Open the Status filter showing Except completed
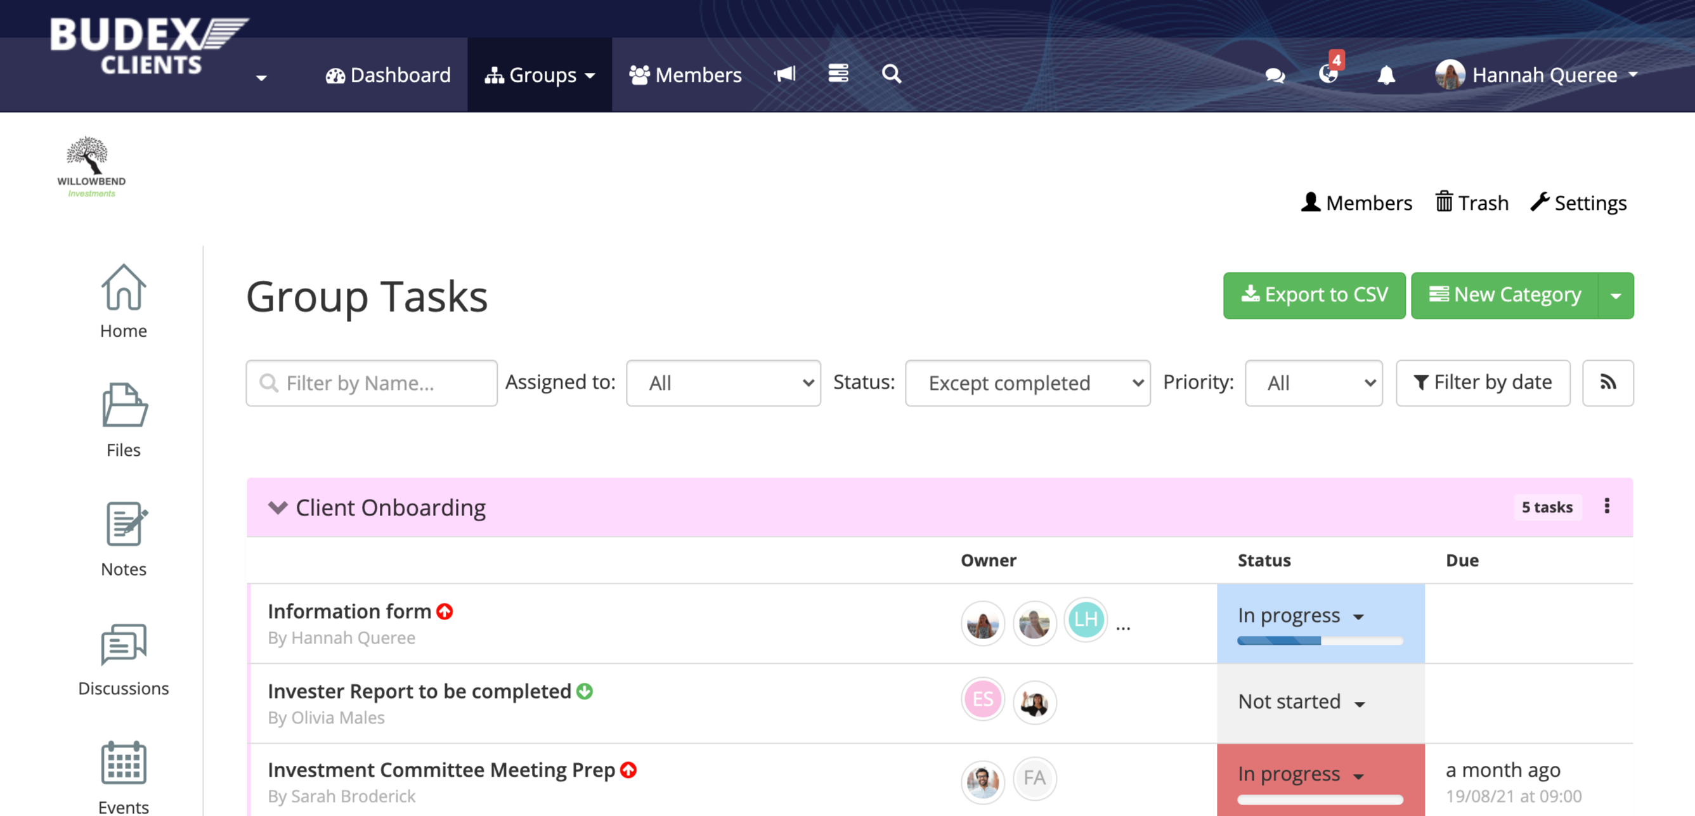The height and width of the screenshot is (816, 1695). 1028,383
